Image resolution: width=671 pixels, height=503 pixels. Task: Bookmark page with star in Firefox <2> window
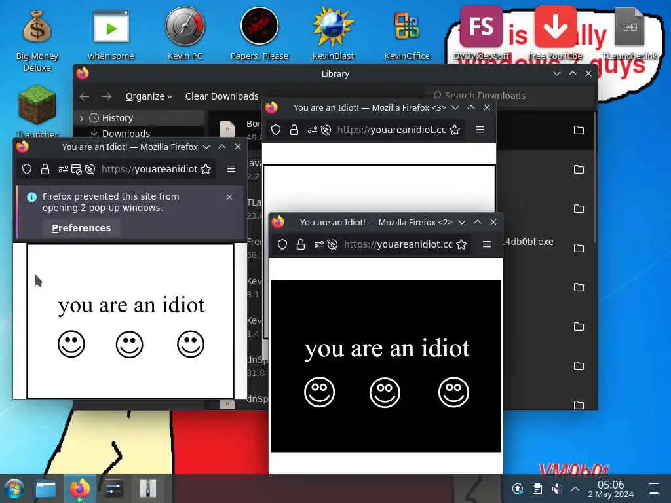click(x=461, y=244)
